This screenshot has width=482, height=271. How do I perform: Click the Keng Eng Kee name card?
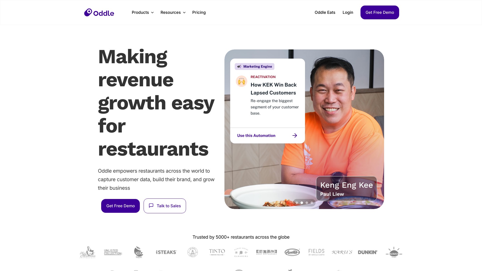click(x=346, y=188)
